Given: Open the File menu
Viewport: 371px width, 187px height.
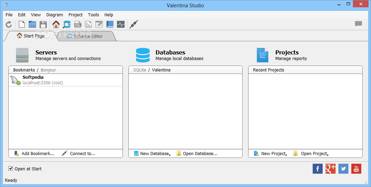Looking at the screenshot, I should (x=9, y=15).
